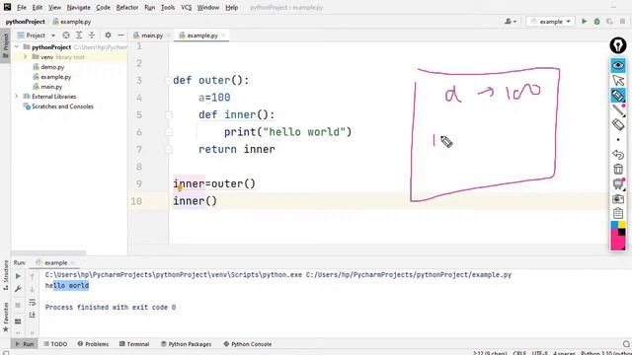
Task: Pick the blue color swatch
Action: tap(614, 225)
